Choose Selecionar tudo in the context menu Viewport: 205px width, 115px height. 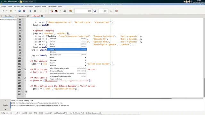(67, 55)
